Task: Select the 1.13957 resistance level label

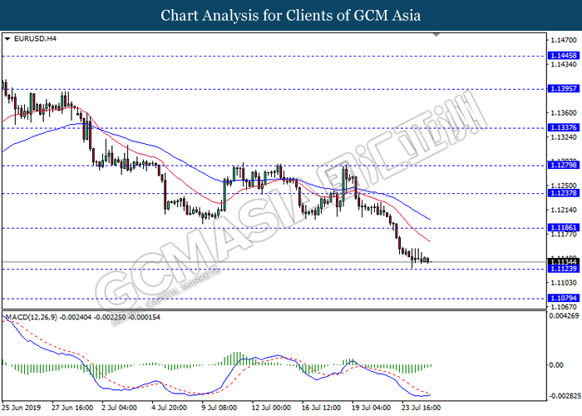Action: tap(564, 88)
